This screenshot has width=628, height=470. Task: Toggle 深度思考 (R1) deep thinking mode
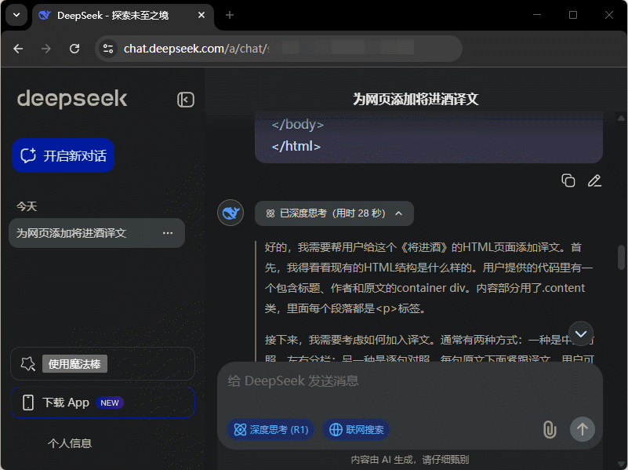[270, 429]
